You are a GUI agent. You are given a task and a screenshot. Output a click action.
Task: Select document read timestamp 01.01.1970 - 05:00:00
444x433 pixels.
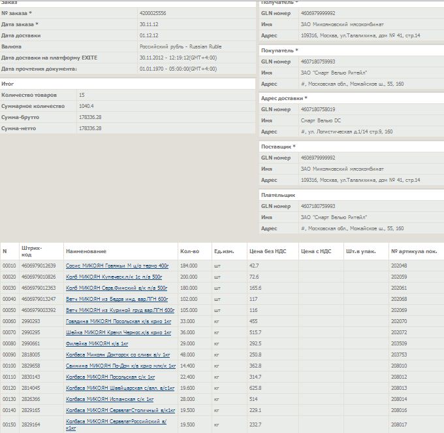point(178,69)
